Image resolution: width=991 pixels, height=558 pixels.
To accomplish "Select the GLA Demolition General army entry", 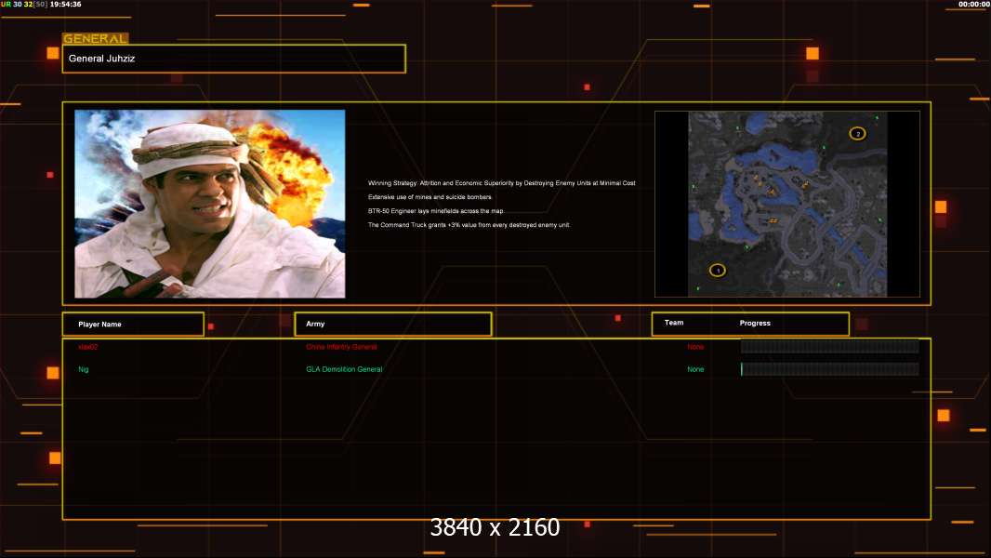I will click(x=344, y=369).
